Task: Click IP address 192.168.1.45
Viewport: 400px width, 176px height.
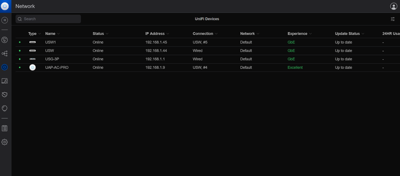Action: coord(156,42)
